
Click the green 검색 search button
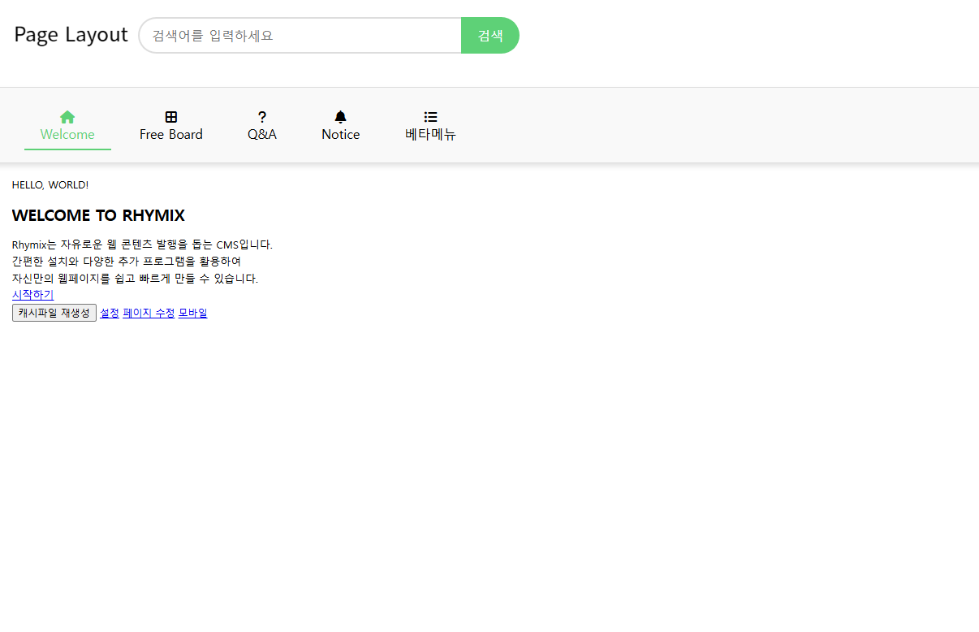coord(490,36)
